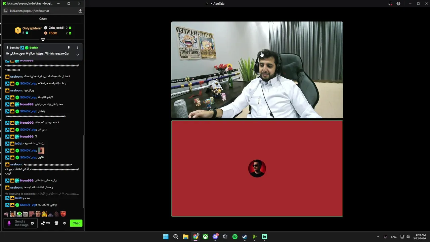Click Onlyspiderrr in leaderboard
Screen dimensions: 430x242
coord(32,28)
